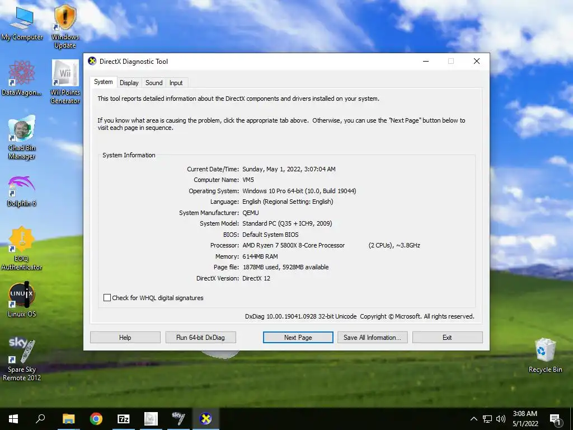
Task: Click the Help button
Action: point(125,338)
